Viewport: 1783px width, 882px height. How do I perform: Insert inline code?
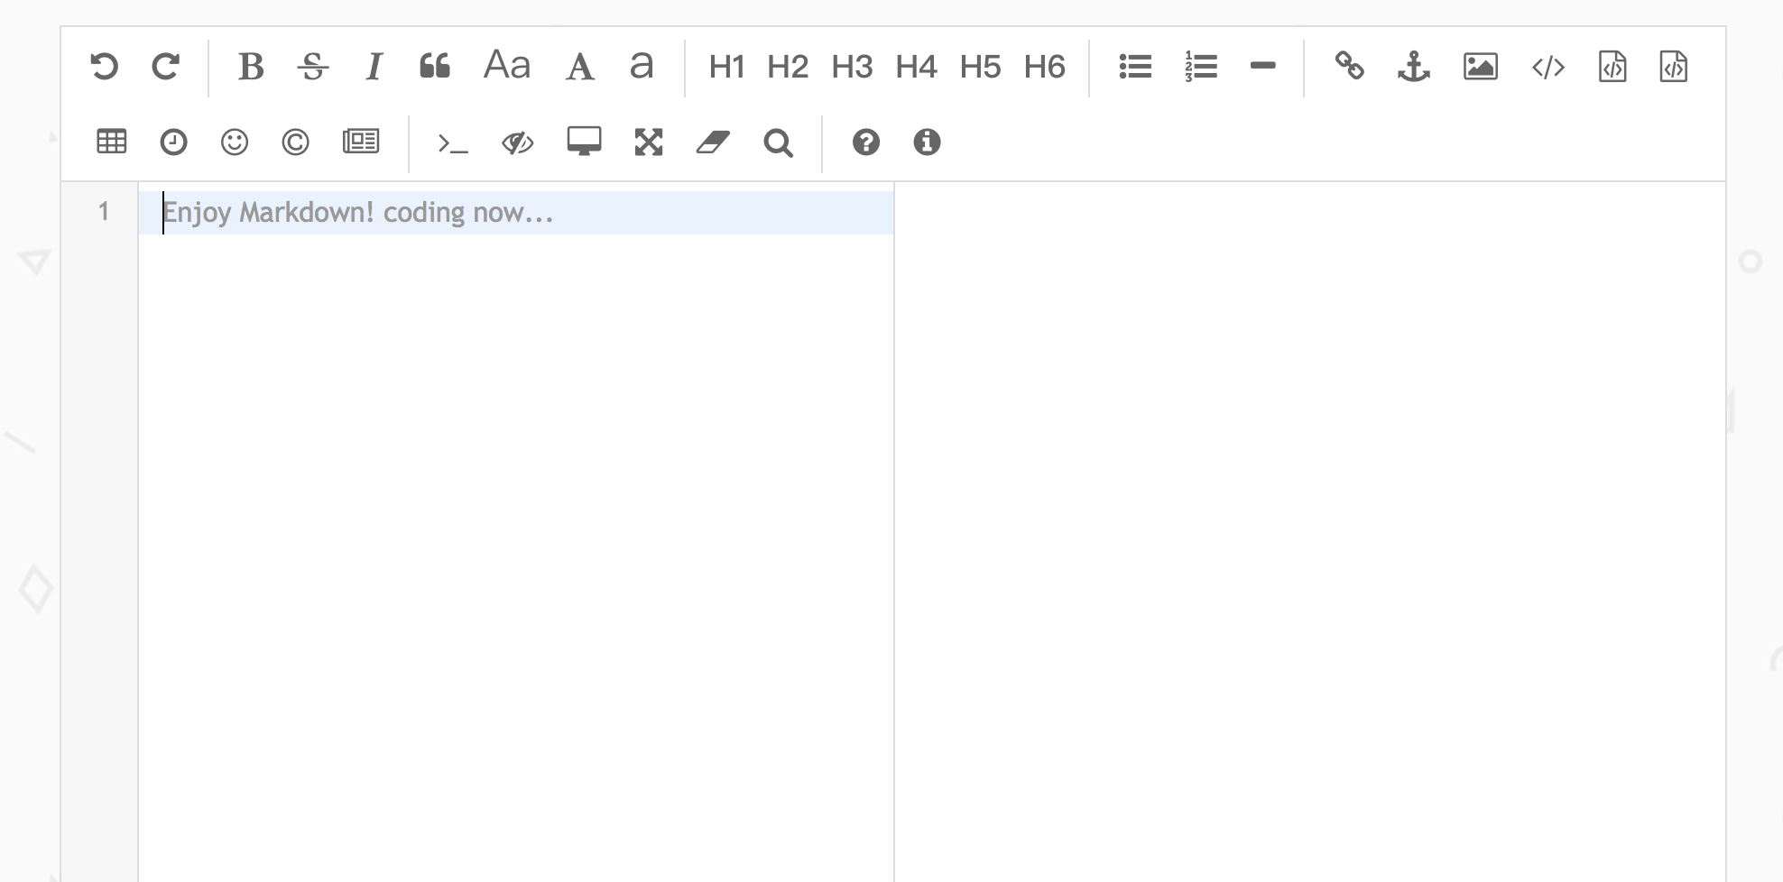[x=1548, y=67]
